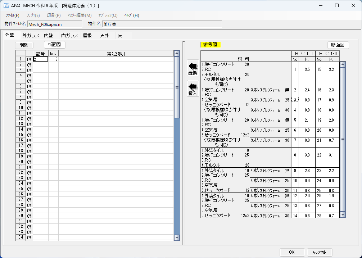
Task: Click the キャンセル button
Action: (319, 252)
